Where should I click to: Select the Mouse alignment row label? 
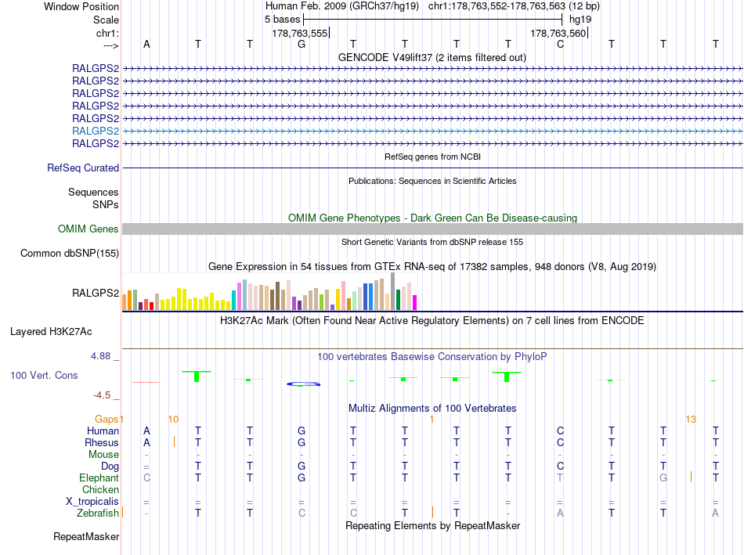[x=103, y=455]
